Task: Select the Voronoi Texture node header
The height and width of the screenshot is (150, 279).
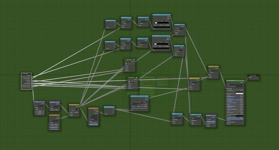Action: [94, 108]
